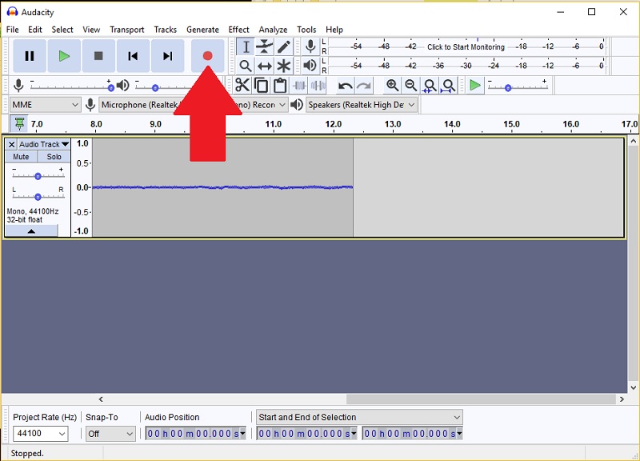
Task: Click the play-at-speed slider knob
Action: point(508,88)
